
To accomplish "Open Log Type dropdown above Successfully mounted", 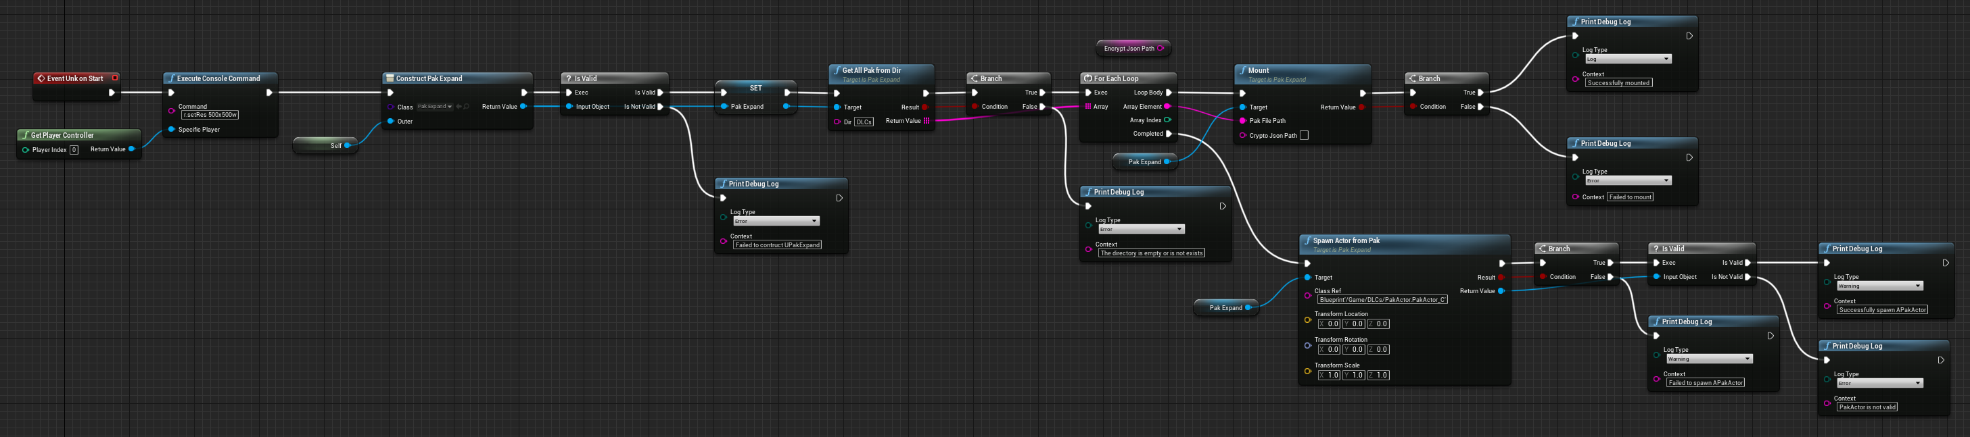I will [x=1628, y=59].
